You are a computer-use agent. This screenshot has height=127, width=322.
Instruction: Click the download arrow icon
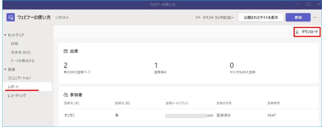[x=297, y=32]
